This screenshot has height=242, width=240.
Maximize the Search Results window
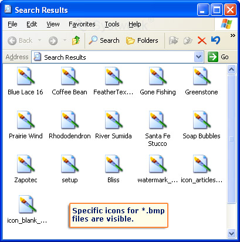217,10
